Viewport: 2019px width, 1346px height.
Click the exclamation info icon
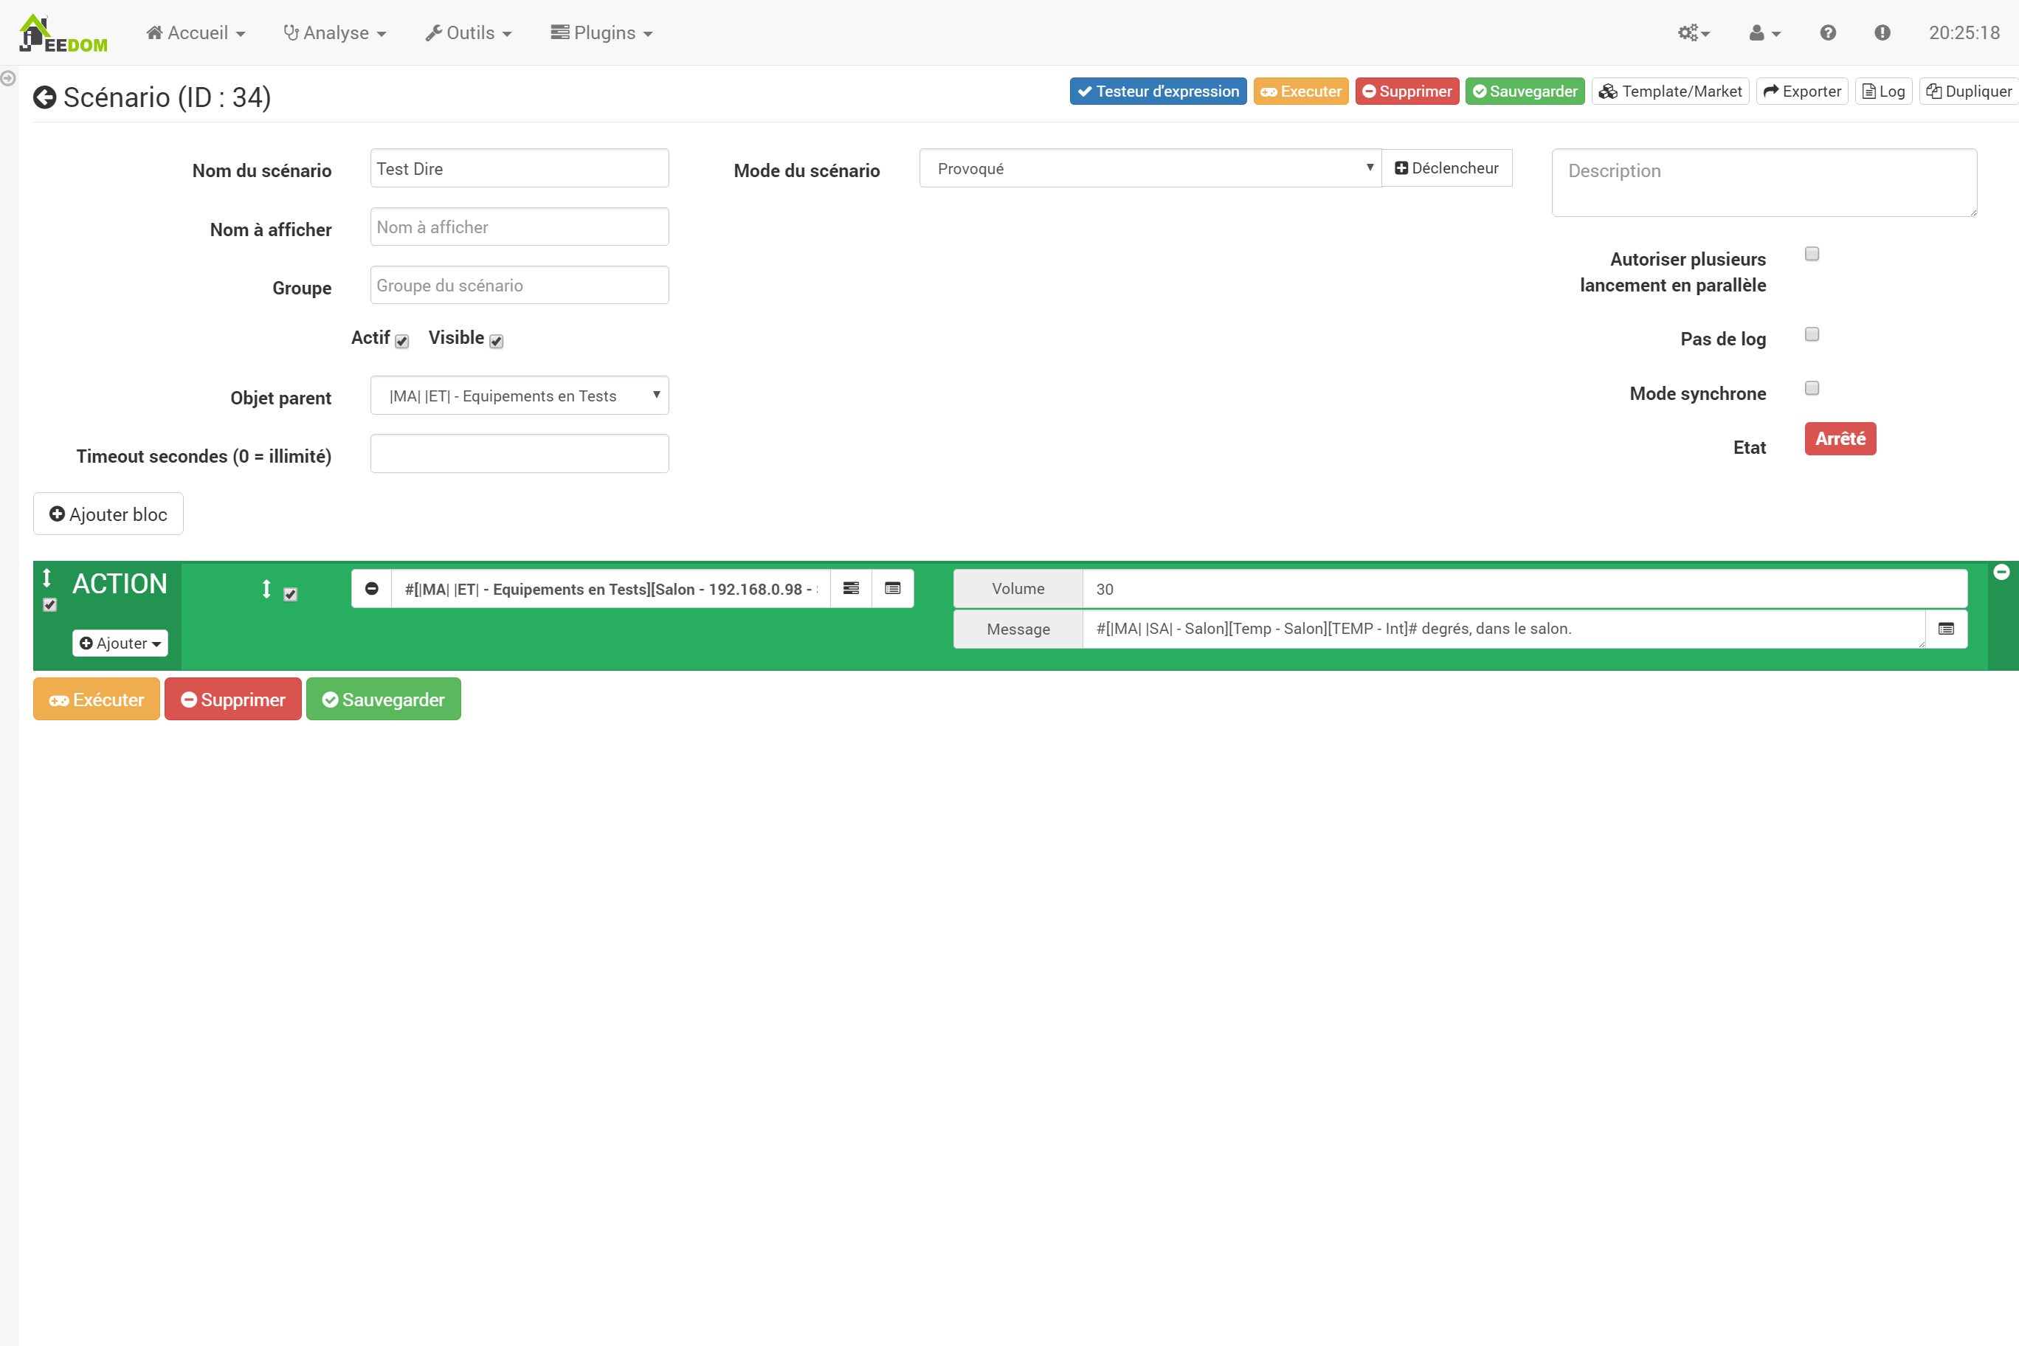(1882, 32)
